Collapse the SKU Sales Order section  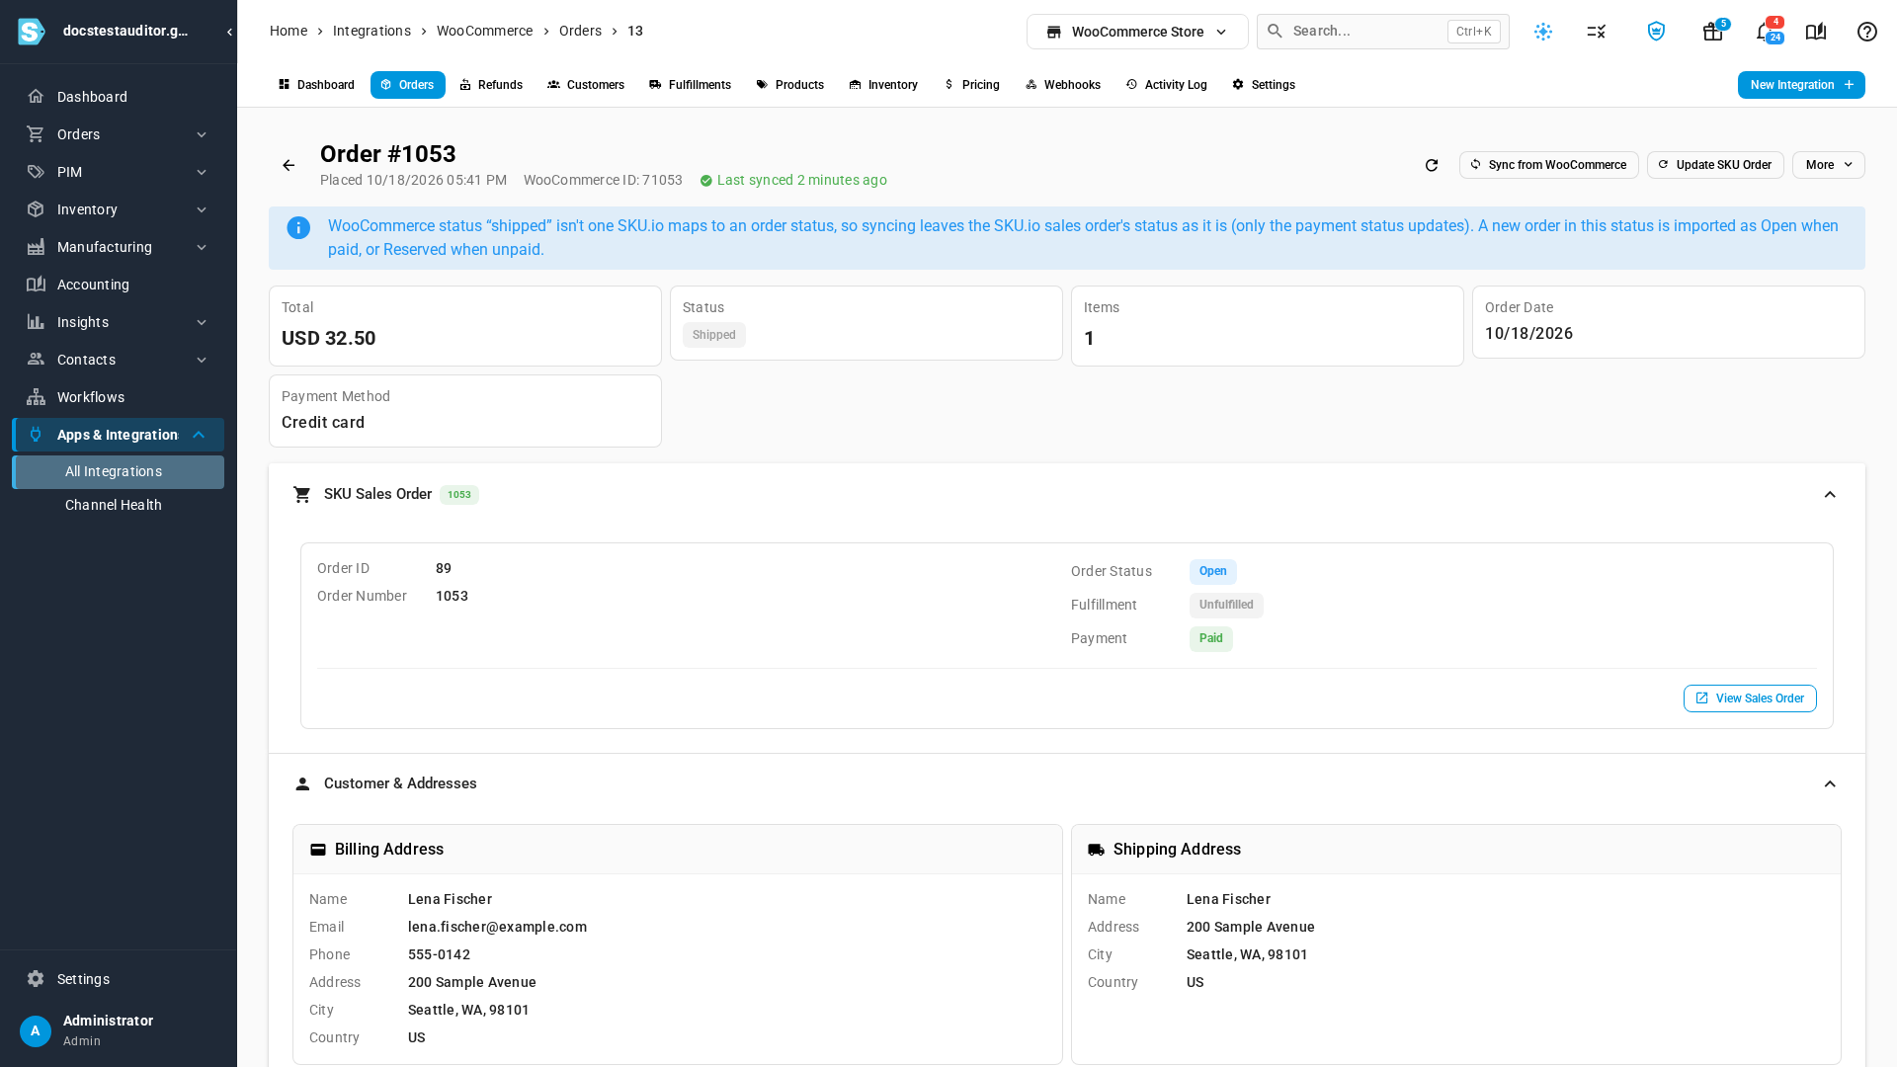point(1830,495)
